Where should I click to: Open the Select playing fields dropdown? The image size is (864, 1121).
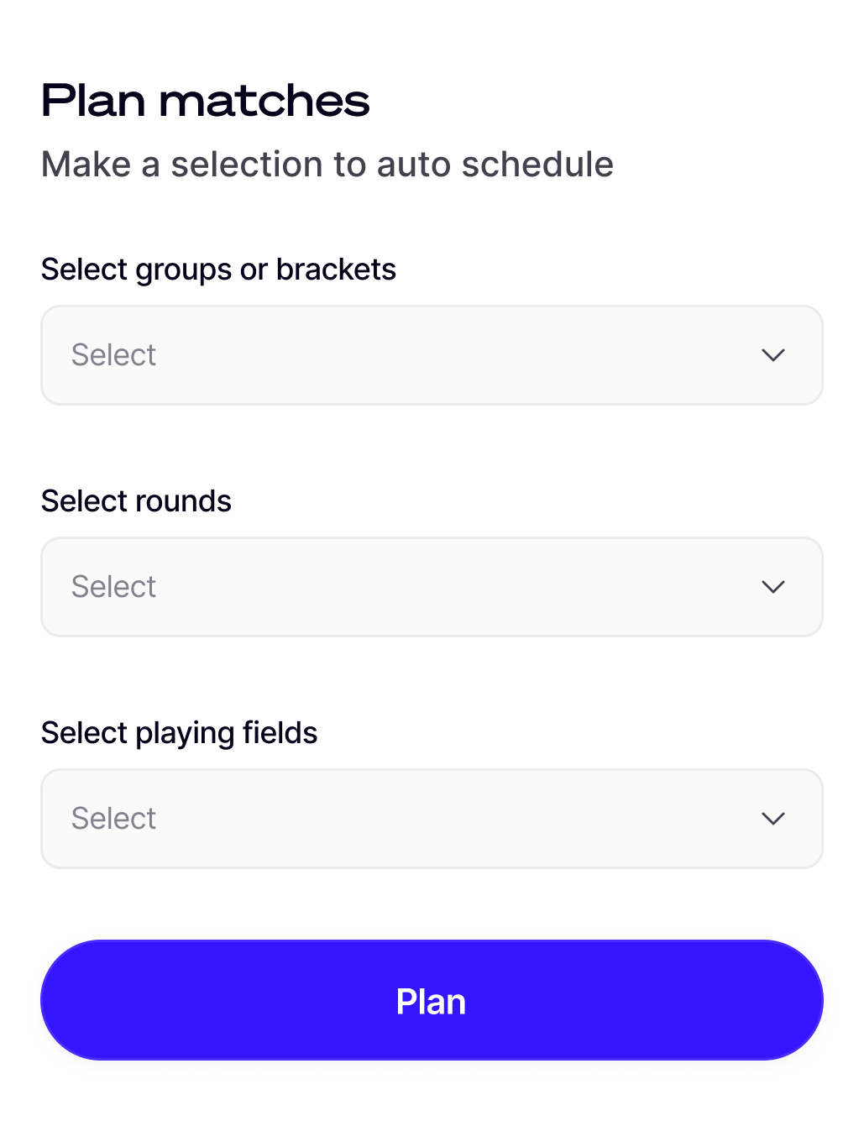432,819
